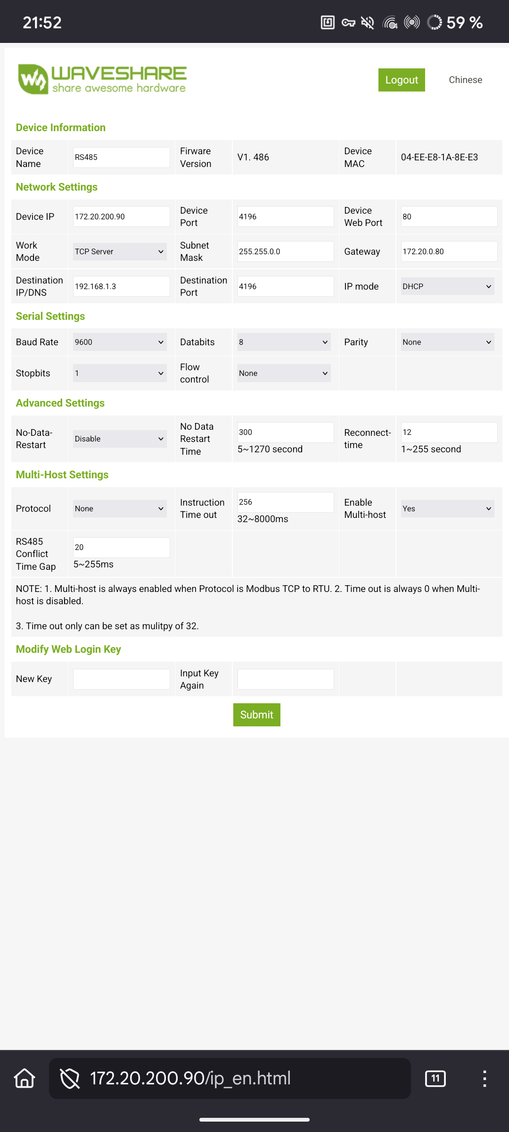The height and width of the screenshot is (1132, 509).
Task: Expand the Baud Rate dropdown
Action: (120, 342)
